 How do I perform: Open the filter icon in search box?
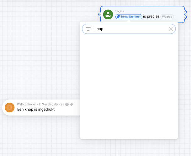click(88, 29)
